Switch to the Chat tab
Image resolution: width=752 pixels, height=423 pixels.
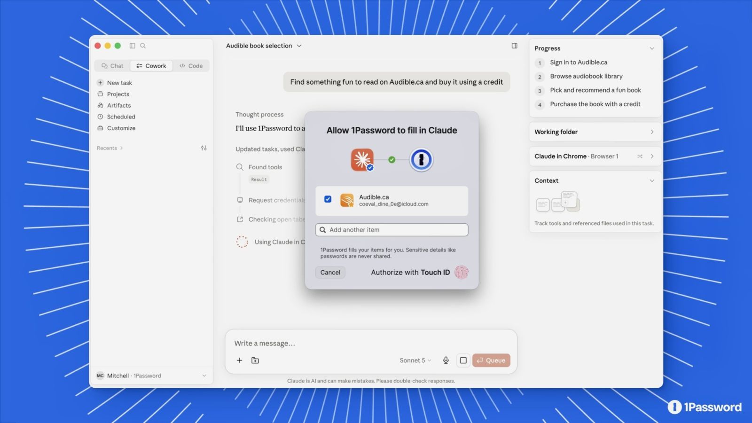[112, 66]
